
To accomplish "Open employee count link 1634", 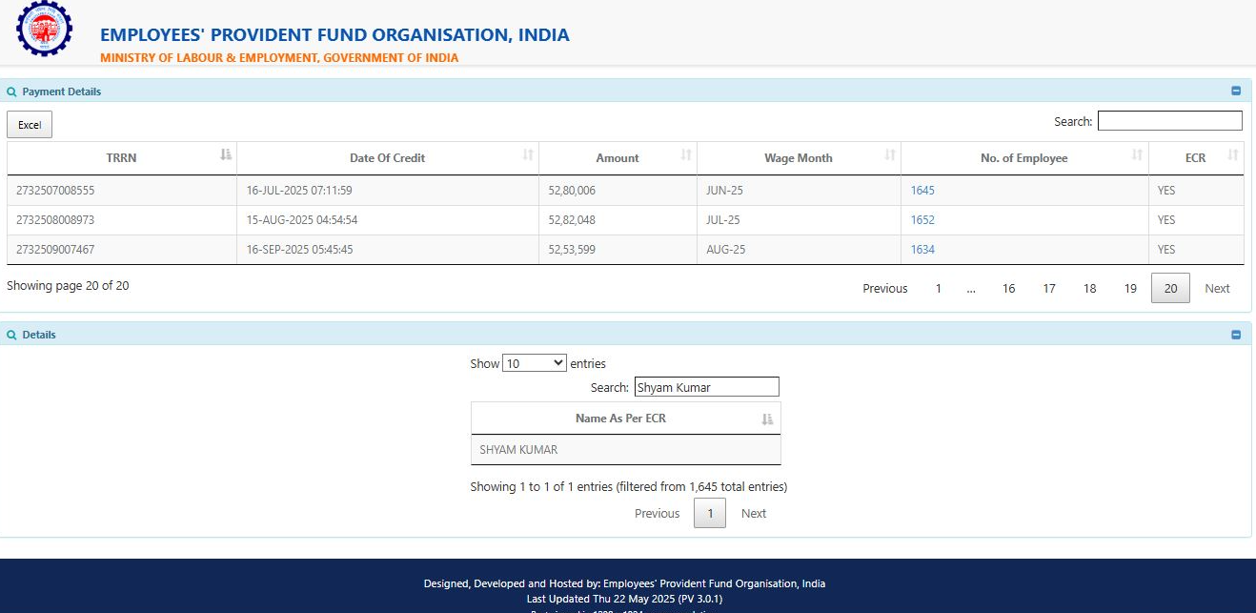I will pyautogui.click(x=922, y=250).
